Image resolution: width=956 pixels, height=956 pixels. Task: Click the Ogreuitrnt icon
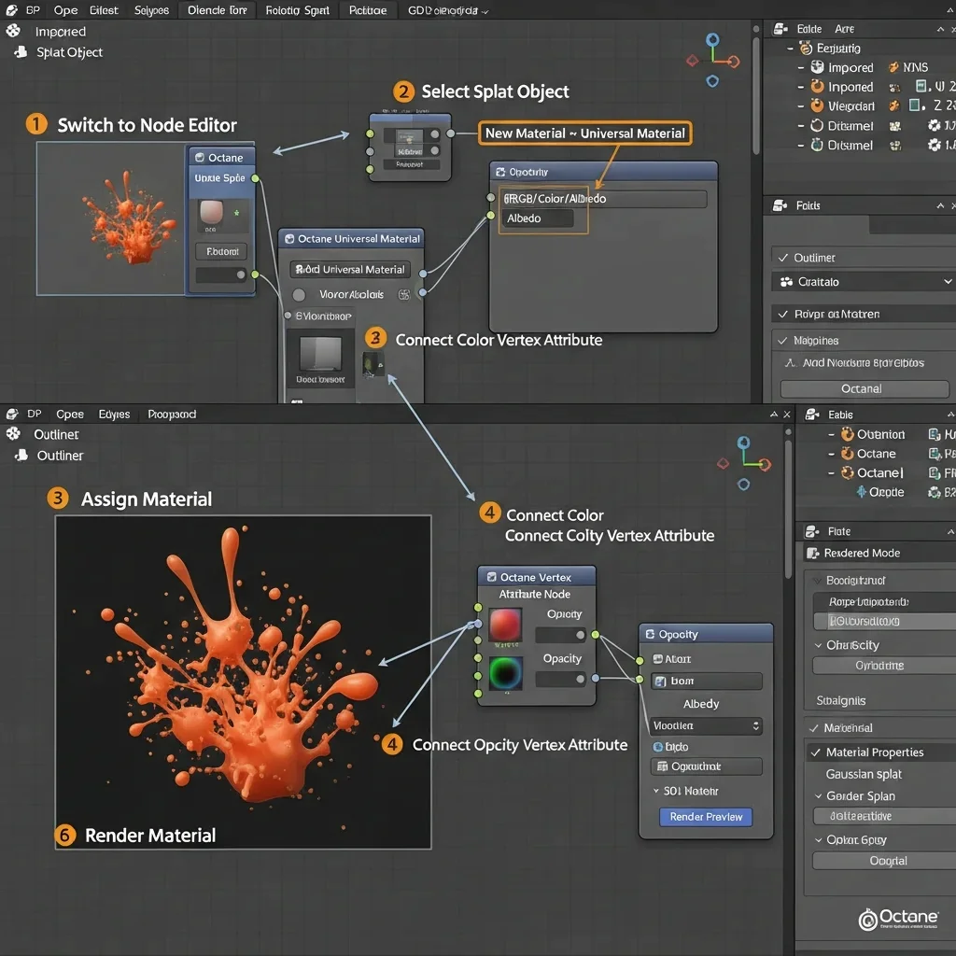(x=662, y=766)
